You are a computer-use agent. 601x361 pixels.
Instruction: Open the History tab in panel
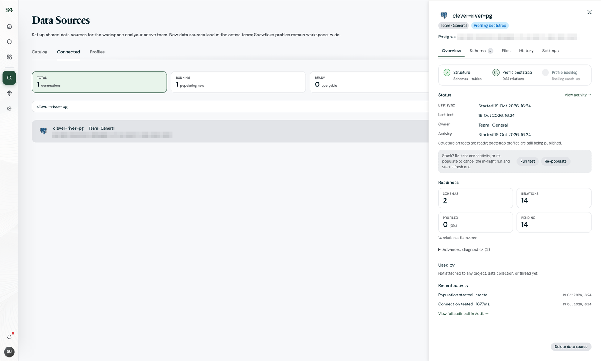point(526,51)
